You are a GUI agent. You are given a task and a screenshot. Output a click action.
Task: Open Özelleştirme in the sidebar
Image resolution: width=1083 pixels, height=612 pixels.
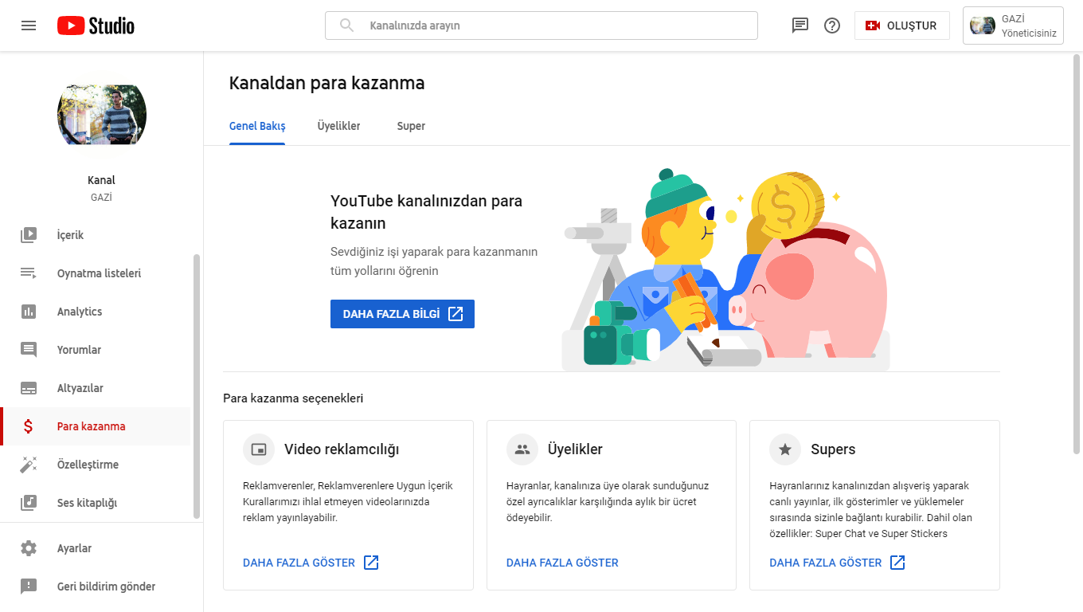(96, 465)
